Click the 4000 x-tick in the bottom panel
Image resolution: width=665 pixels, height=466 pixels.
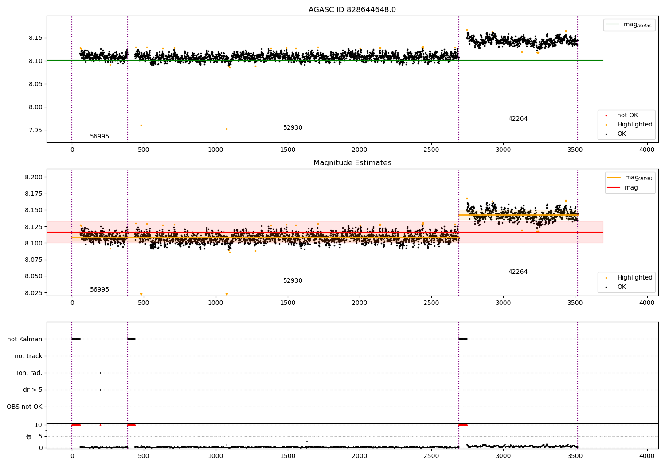point(647,456)
